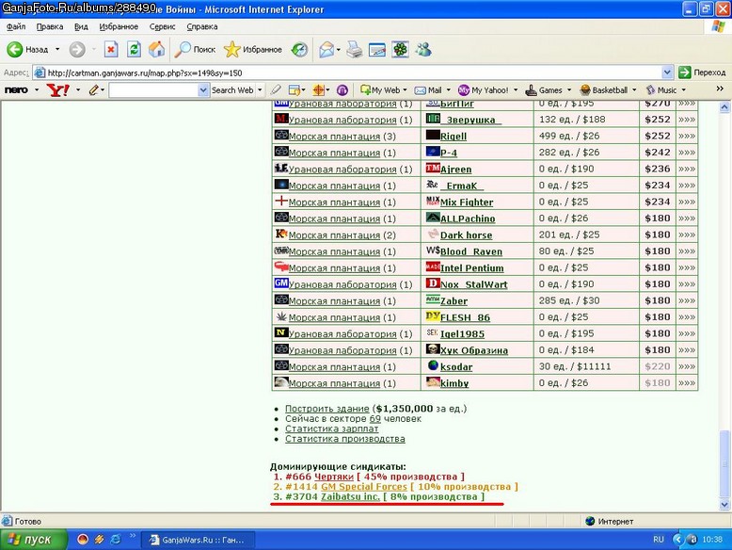Expand the address bar dropdown arrow
The width and height of the screenshot is (732, 550).
point(667,73)
